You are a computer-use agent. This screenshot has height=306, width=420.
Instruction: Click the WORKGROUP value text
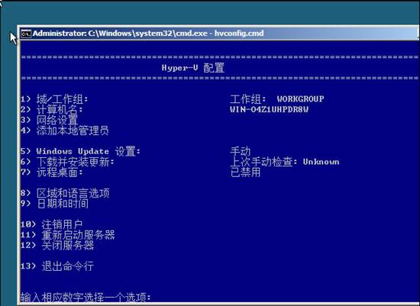coord(300,99)
